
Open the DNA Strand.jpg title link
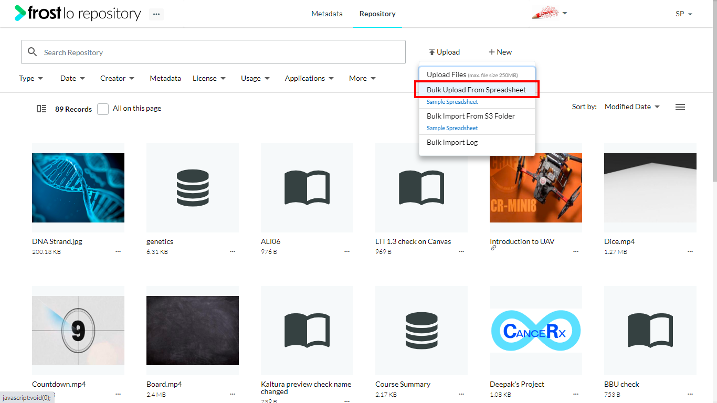point(57,241)
